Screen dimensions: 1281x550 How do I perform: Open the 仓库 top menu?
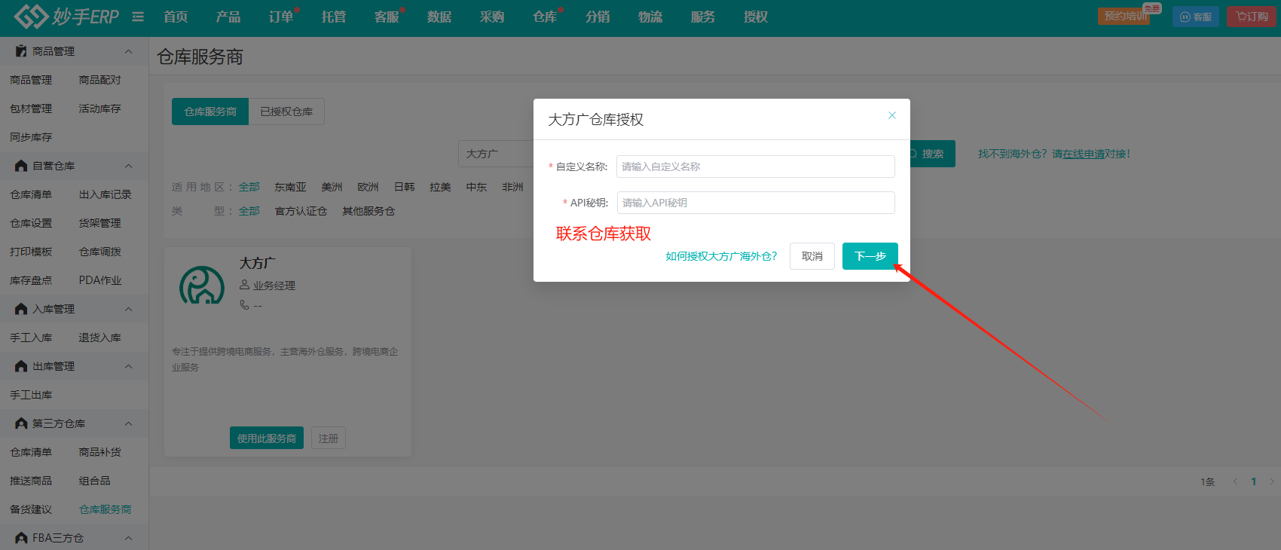545,17
